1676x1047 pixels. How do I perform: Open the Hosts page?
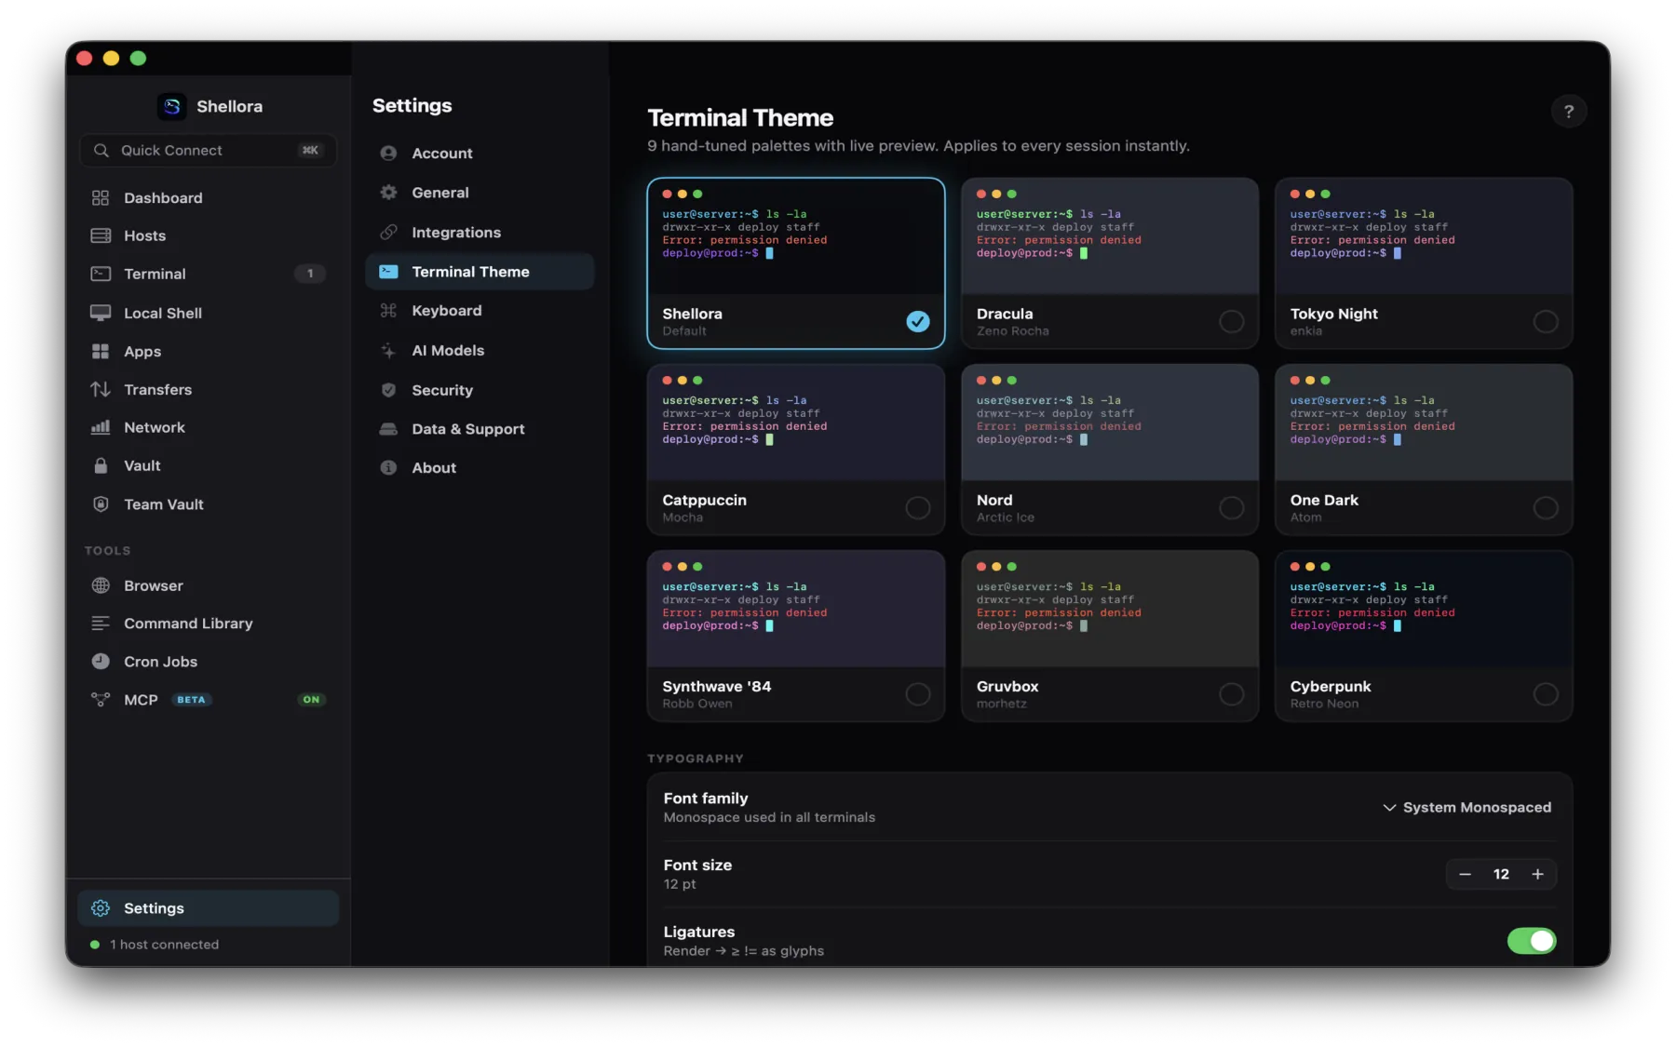[208, 235]
